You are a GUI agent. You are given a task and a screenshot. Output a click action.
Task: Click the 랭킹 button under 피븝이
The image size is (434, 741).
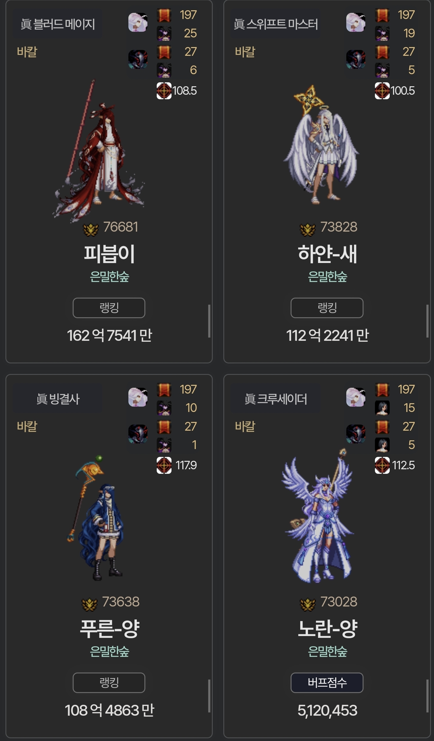[x=109, y=308]
